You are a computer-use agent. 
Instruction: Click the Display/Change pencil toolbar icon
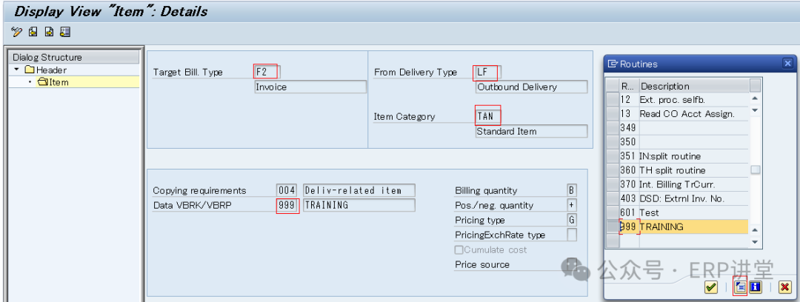[x=17, y=32]
